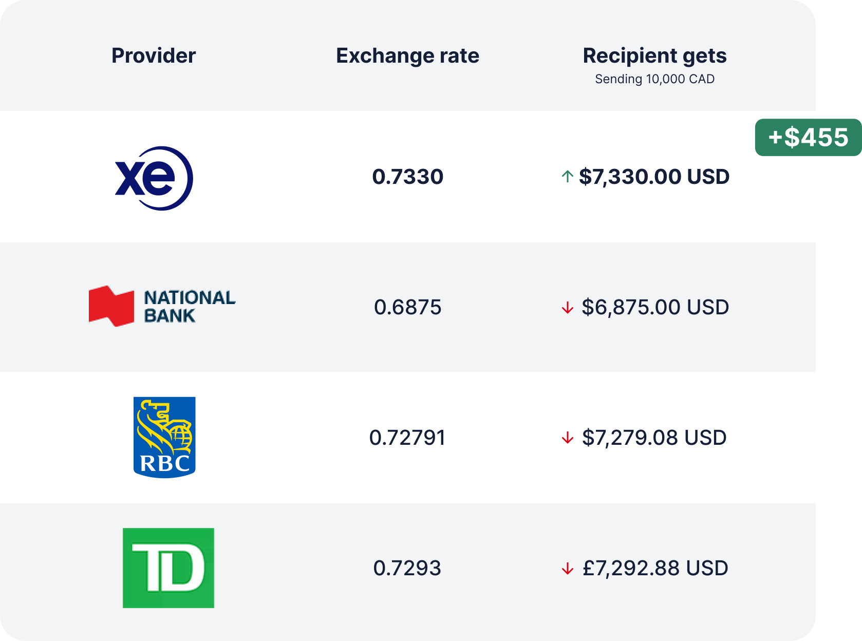Click the Recipient gets column header

654,55
